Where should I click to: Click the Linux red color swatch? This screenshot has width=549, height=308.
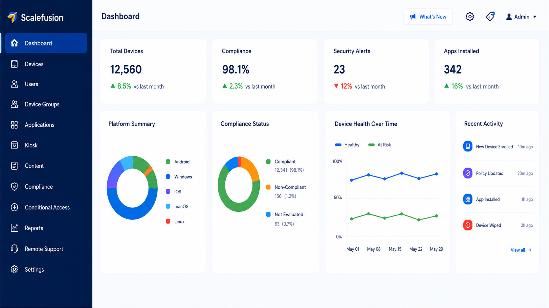point(168,221)
